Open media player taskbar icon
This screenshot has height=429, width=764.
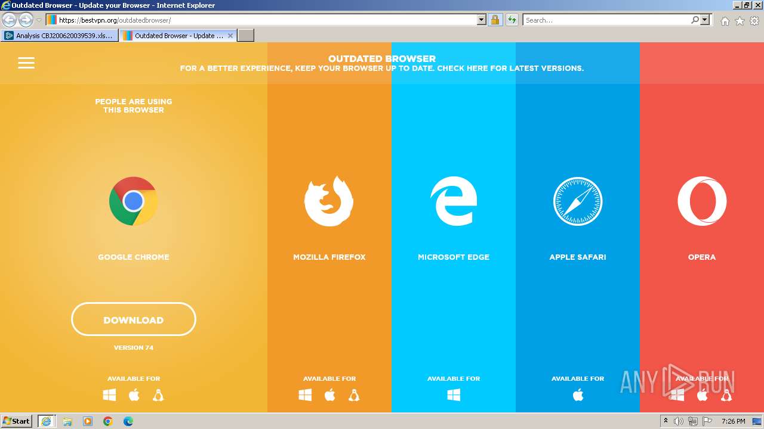click(x=88, y=421)
